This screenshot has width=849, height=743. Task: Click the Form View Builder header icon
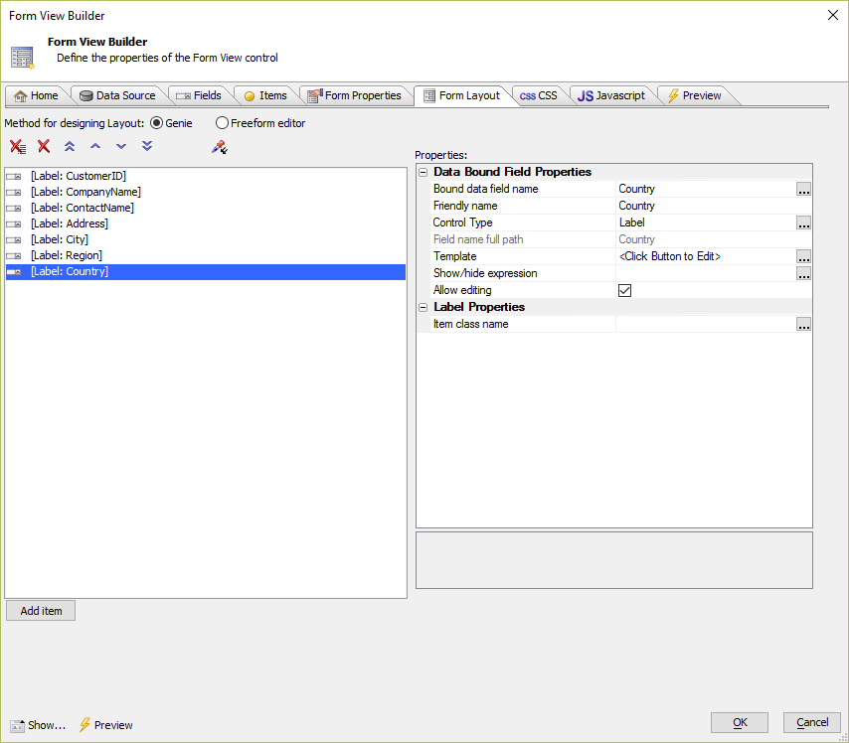pyautogui.click(x=22, y=58)
